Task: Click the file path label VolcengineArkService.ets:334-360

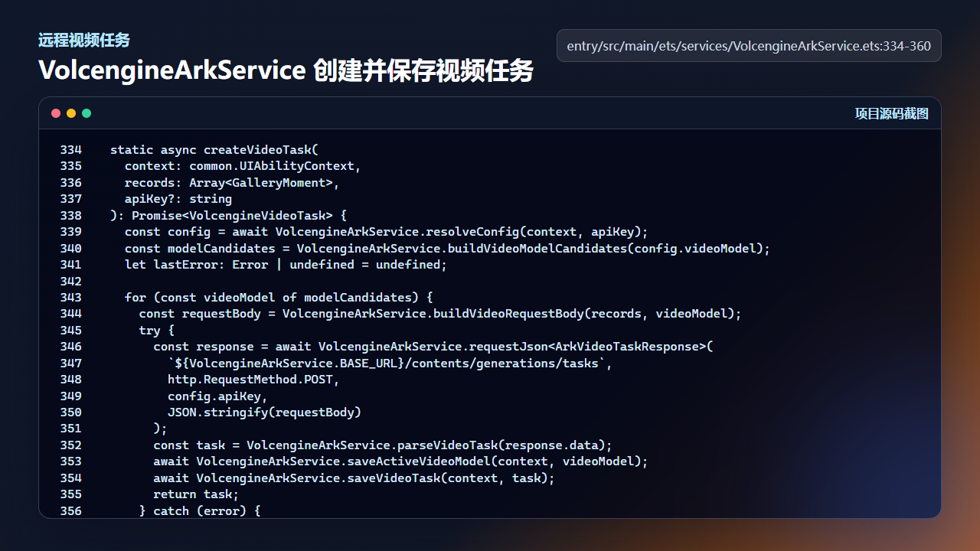Action: [749, 46]
